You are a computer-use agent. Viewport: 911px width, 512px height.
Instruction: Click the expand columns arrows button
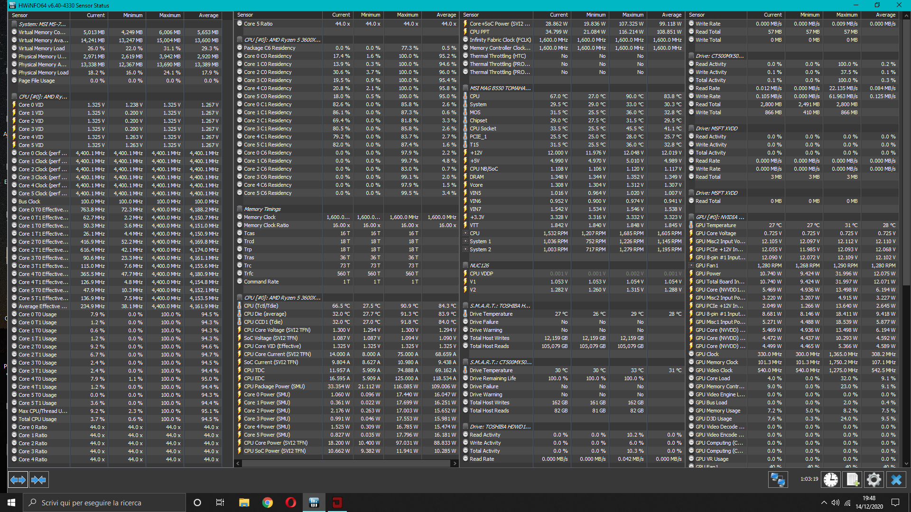18,480
